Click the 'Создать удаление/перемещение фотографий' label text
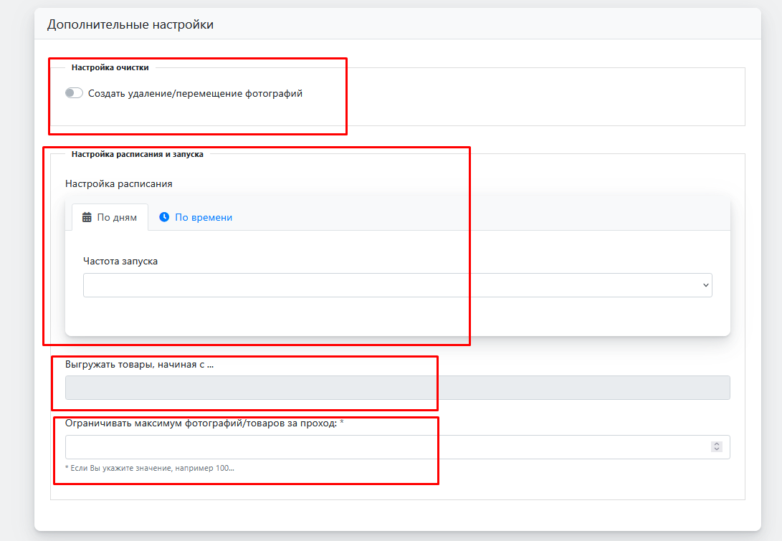The height and width of the screenshot is (541, 782). coord(195,93)
